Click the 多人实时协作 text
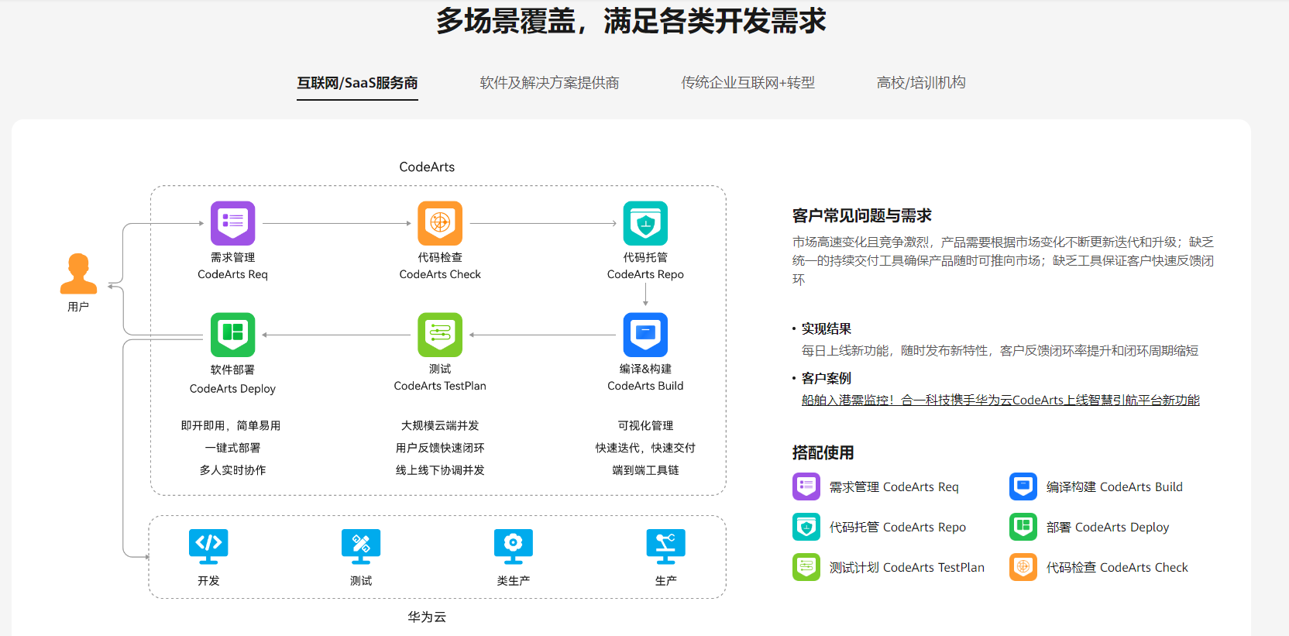 click(232, 470)
